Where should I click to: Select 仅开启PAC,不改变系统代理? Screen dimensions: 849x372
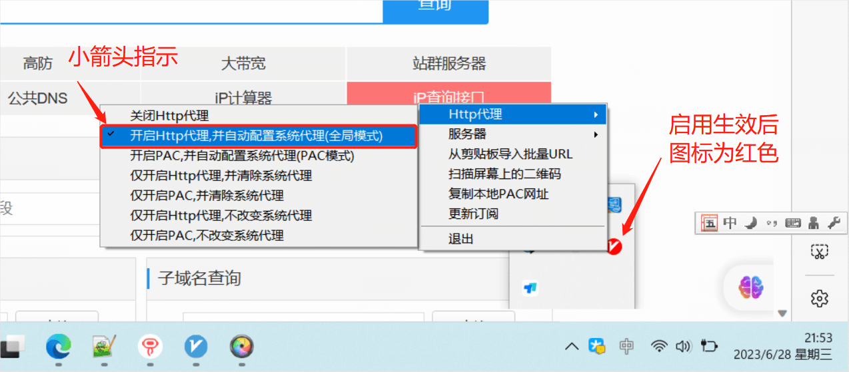click(259, 236)
